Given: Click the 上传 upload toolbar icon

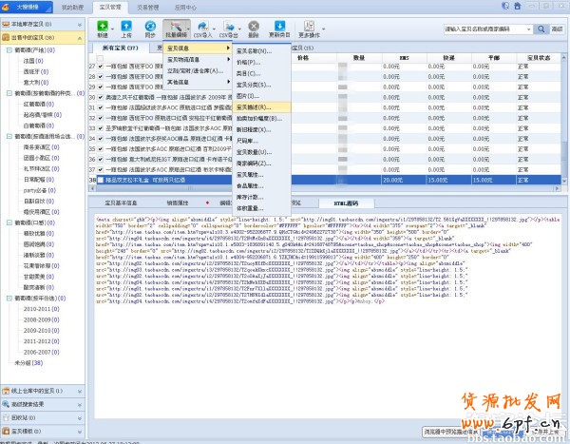Looking at the screenshot, I should [126, 27].
